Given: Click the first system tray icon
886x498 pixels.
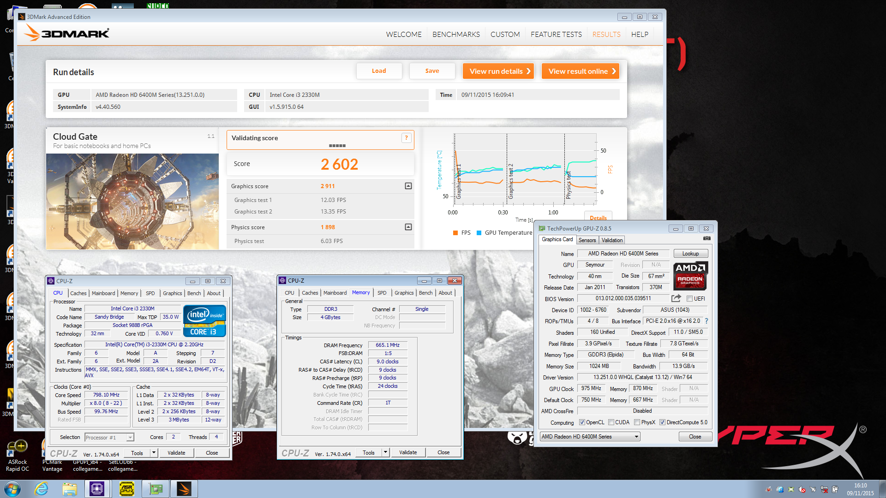Looking at the screenshot, I should [x=768, y=489].
